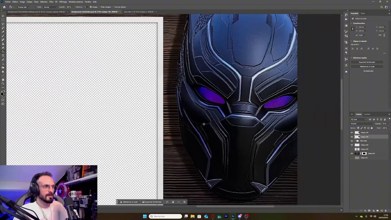Delete layer with the trash icon

(x=385, y=211)
